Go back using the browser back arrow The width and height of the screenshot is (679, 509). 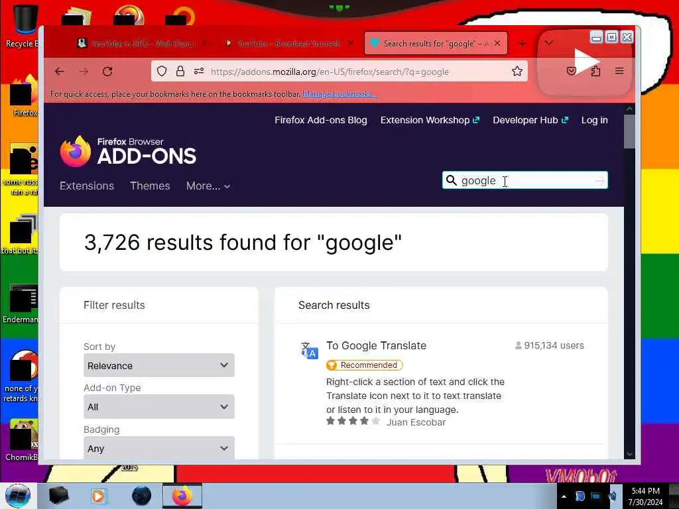pos(59,72)
